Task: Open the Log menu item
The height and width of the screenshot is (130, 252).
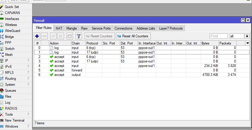Action: click(x=7, y=102)
